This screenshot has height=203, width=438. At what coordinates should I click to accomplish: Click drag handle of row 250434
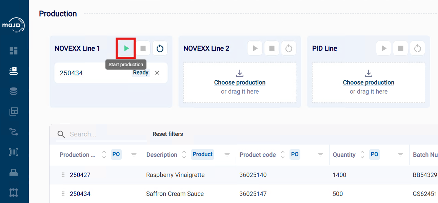(x=63, y=194)
